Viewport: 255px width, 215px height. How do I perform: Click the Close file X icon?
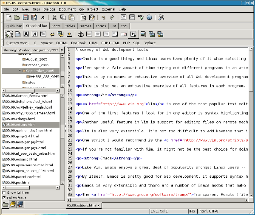coord(43,17)
